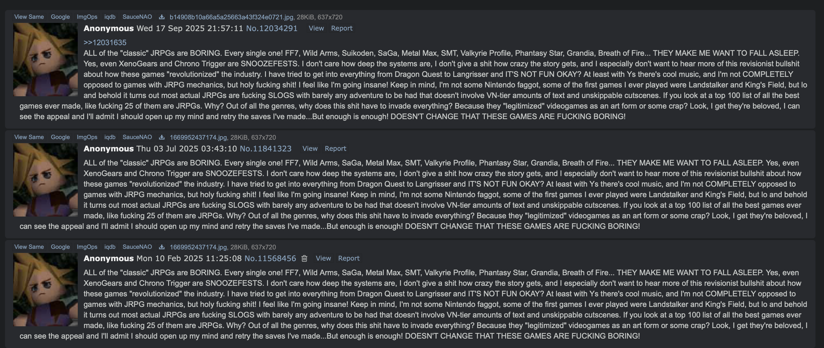
Task: Open the Cloud thumbnail in post 12034291
Action: [45, 60]
